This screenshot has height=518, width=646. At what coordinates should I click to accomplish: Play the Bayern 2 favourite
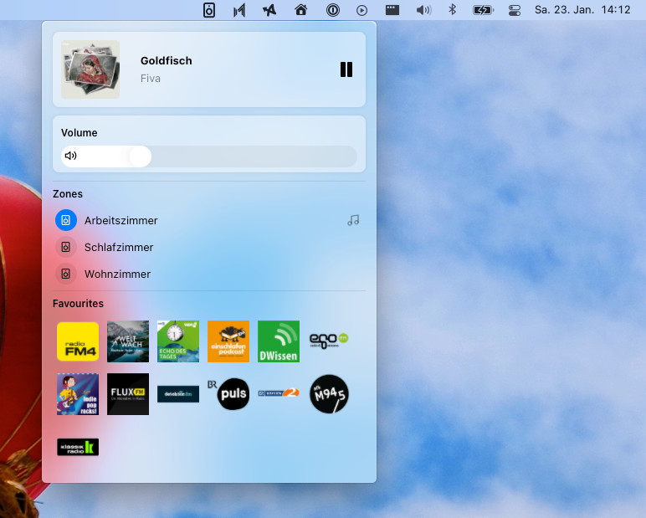279,392
